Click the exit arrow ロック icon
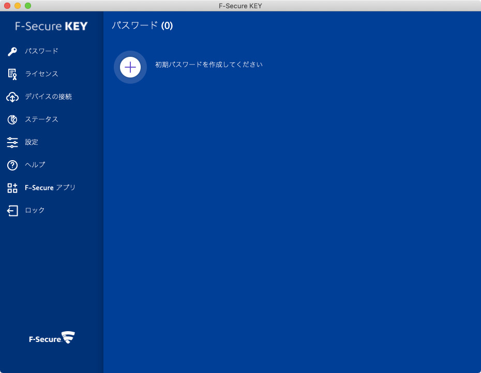The width and height of the screenshot is (481, 373). pyautogui.click(x=12, y=210)
